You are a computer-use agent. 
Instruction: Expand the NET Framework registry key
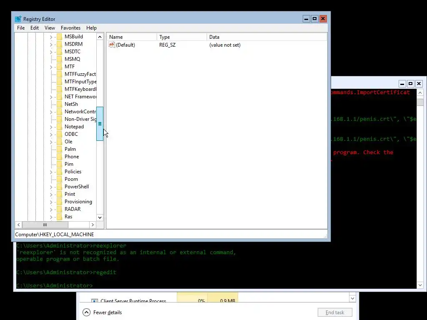point(51,97)
